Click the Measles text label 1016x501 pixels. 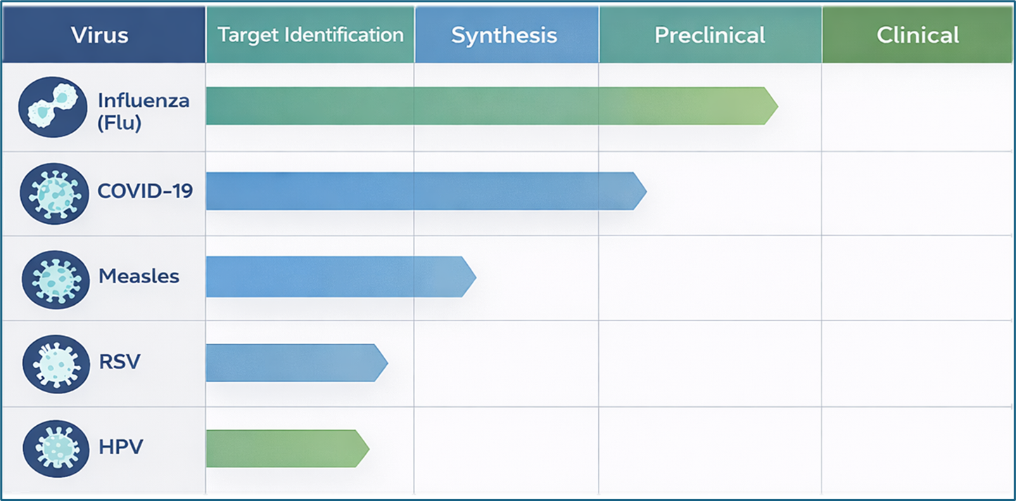point(139,277)
